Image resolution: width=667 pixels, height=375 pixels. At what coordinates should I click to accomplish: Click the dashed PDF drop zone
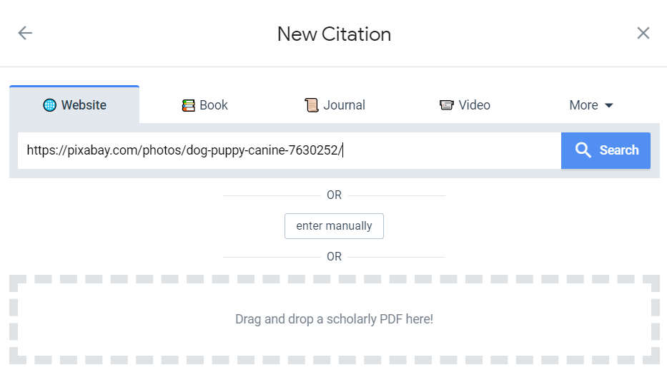(335, 319)
